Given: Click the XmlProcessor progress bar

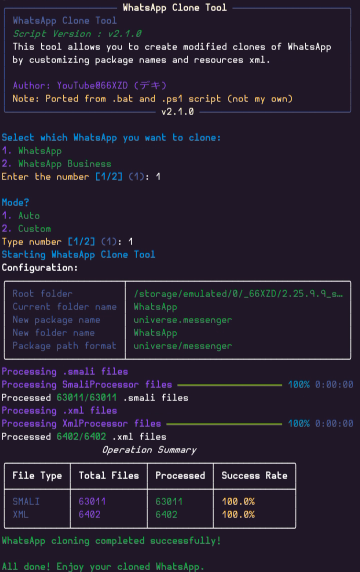Looking at the screenshot, I should 224,424.
